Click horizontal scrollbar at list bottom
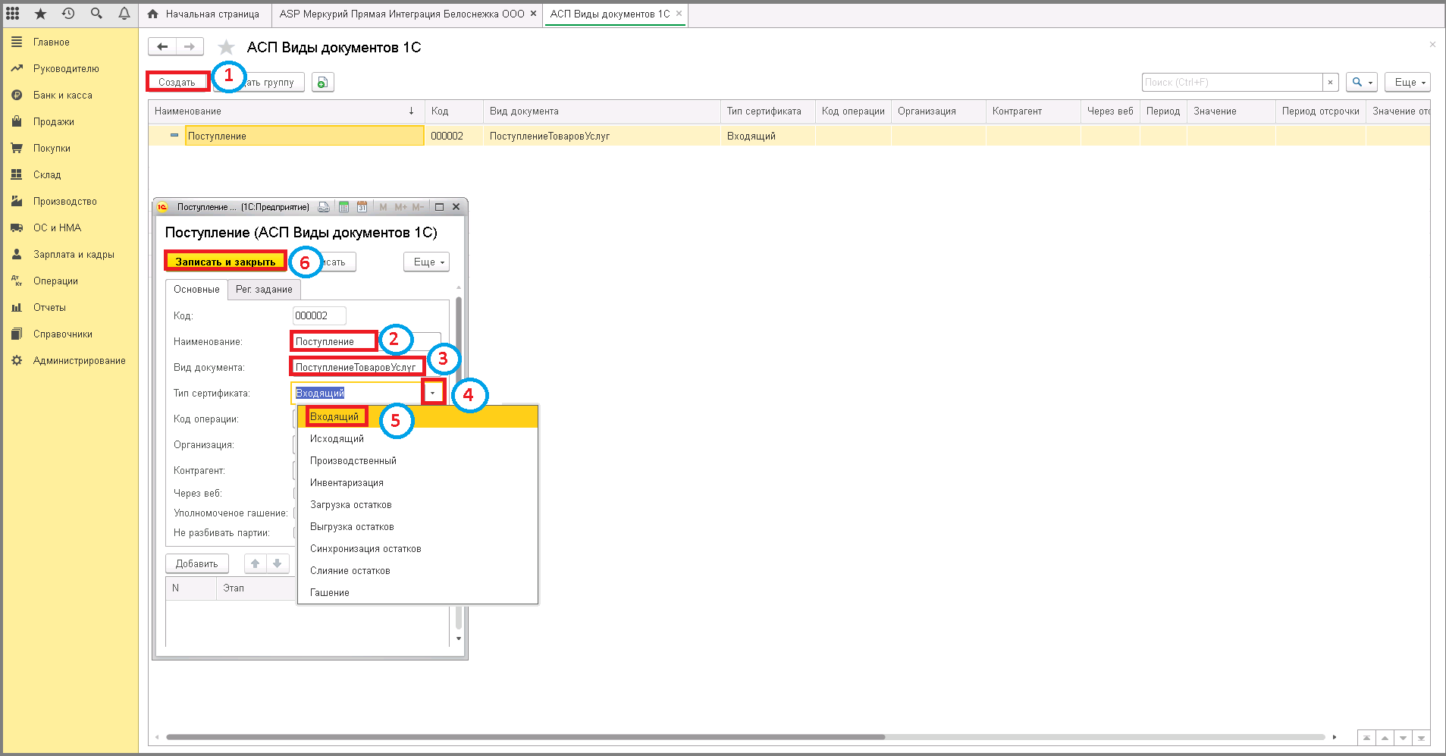The height and width of the screenshot is (756, 1446). 525,737
